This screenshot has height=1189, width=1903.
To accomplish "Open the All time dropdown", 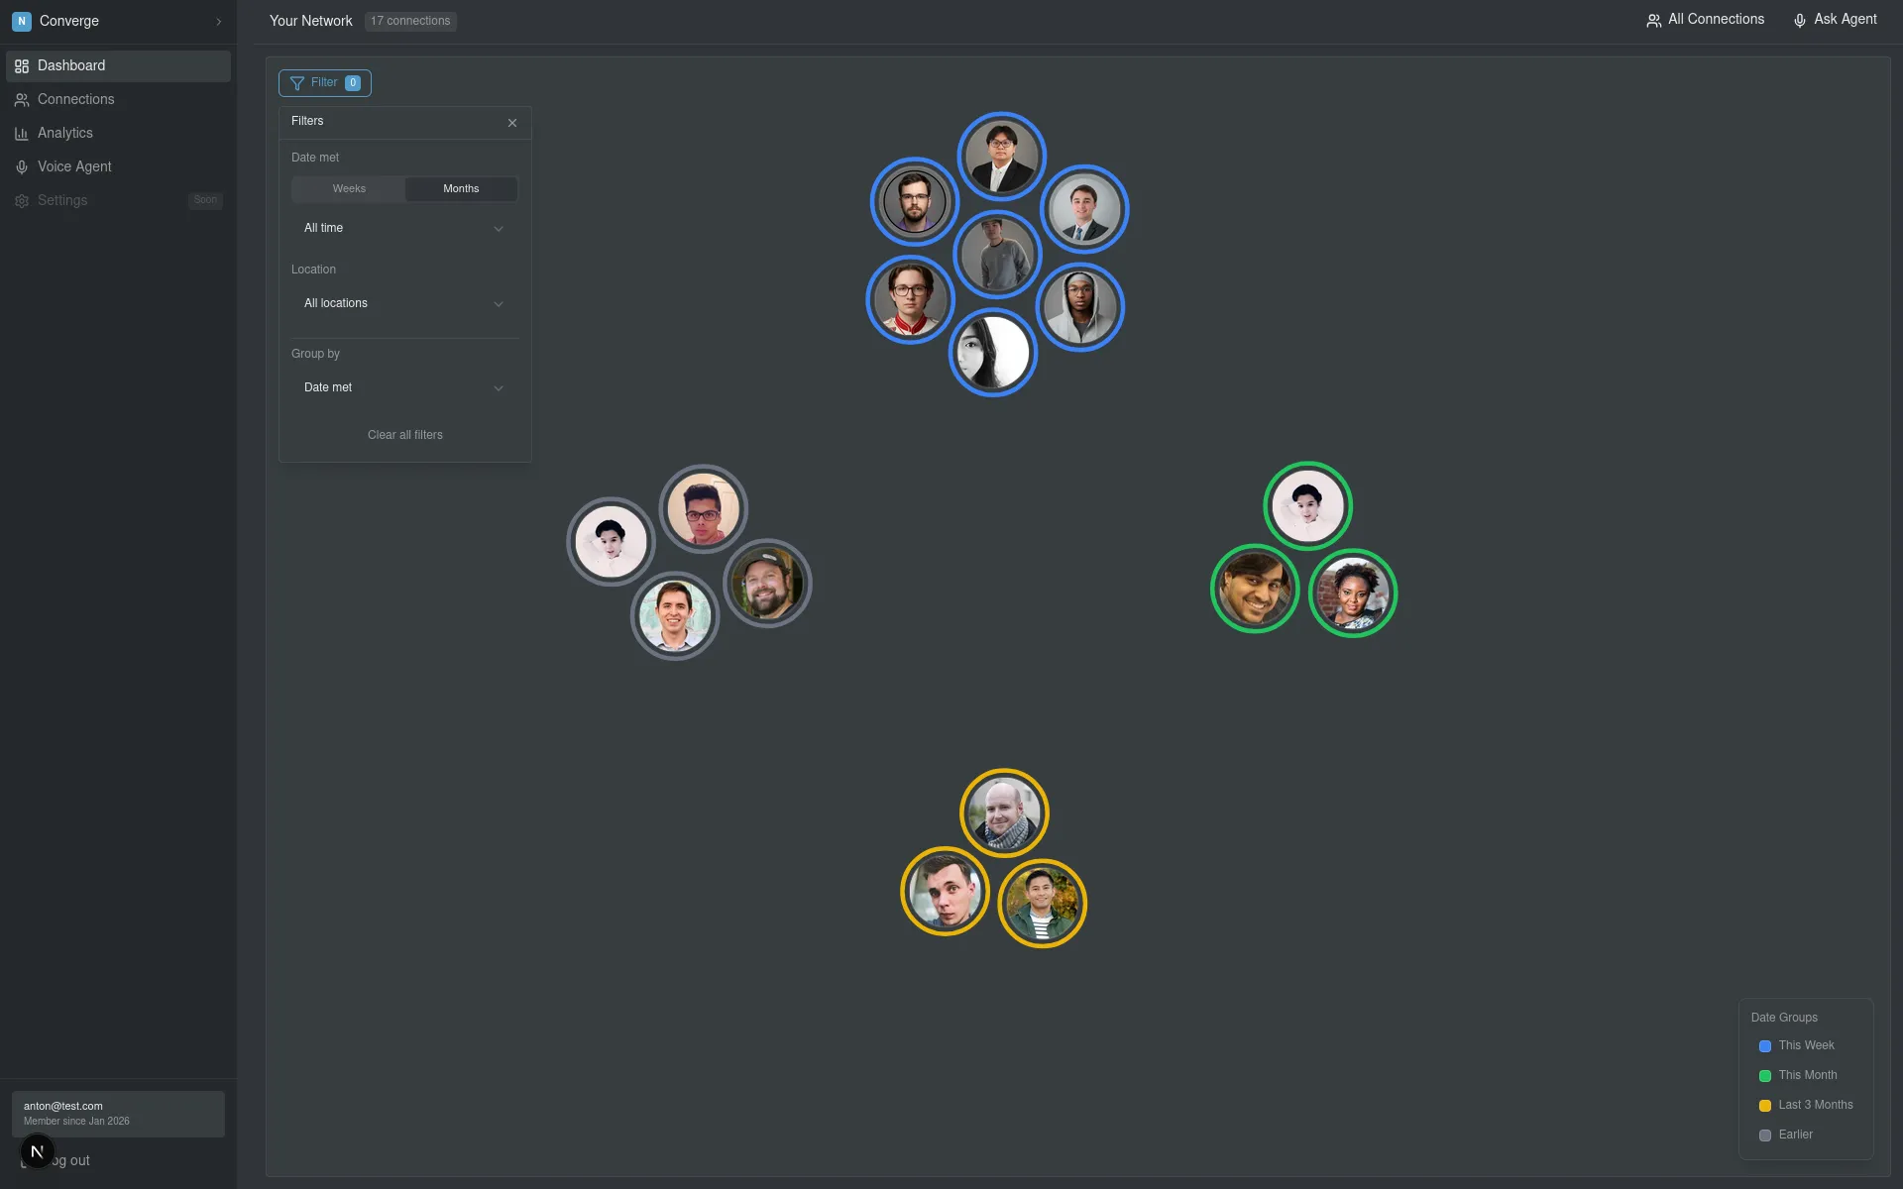I will 404,228.
